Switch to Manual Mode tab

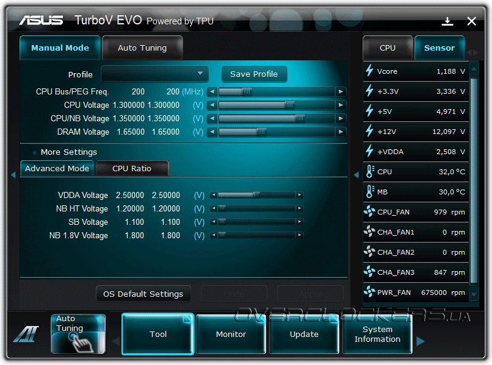coord(60,48)
